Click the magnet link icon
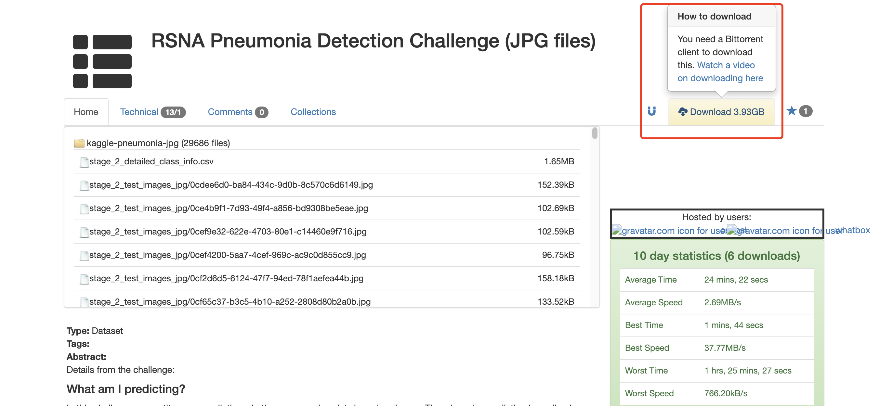The width and height of the screenshot is (879, 406). pos(651,111)
